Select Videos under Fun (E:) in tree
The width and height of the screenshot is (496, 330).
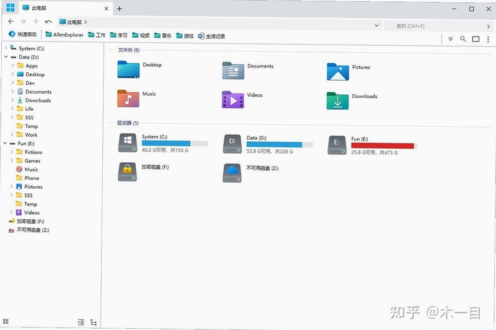coord(27,212)
